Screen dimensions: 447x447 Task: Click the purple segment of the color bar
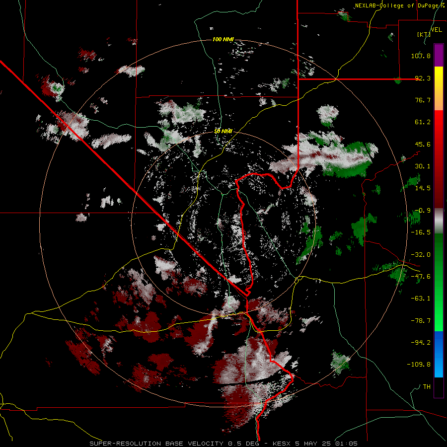click(439, 55)
